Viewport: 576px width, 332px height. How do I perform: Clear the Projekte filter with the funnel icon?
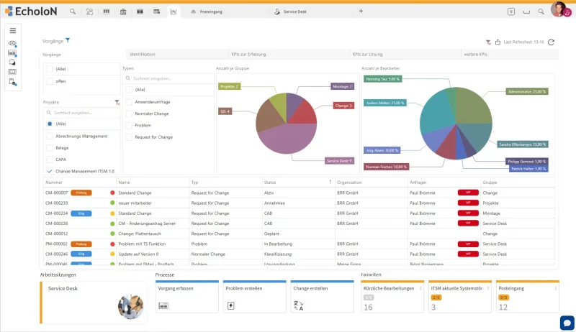pos(117,103)
